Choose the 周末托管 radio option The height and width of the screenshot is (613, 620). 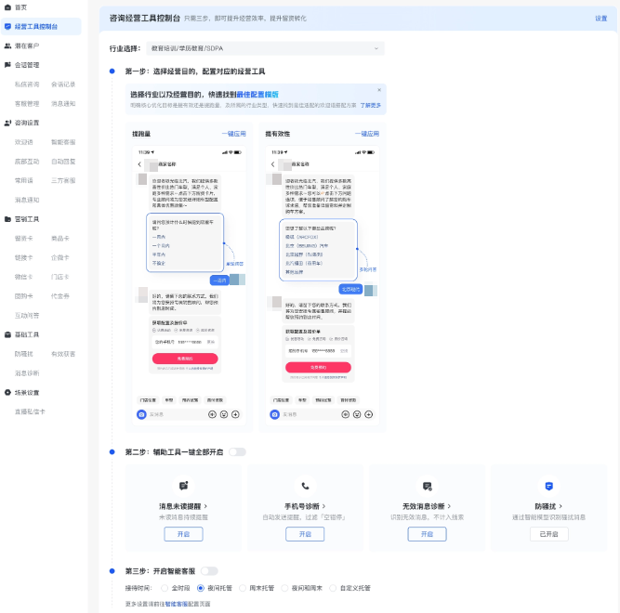click(243, 588)
